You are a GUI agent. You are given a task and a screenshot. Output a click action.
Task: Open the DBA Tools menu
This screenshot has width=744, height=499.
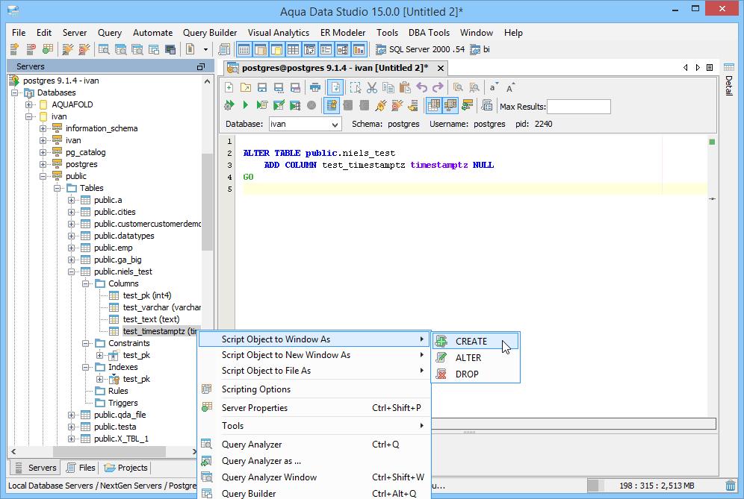[x=429, y=32]
